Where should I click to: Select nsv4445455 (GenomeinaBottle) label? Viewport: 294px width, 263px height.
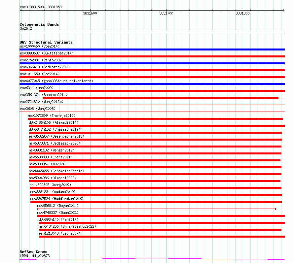click(56, 171)
